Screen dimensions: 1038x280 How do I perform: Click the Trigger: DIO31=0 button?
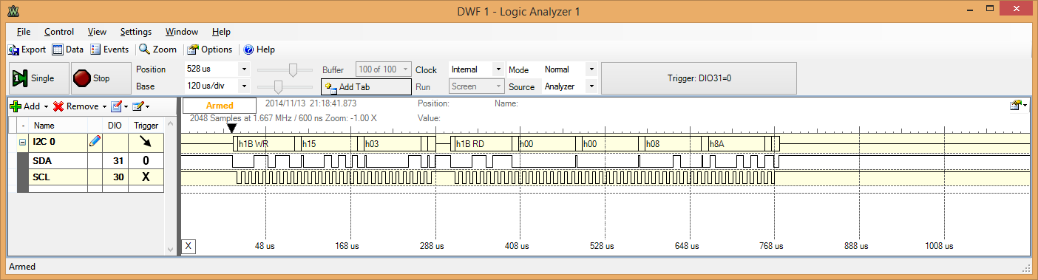(699, 78)
